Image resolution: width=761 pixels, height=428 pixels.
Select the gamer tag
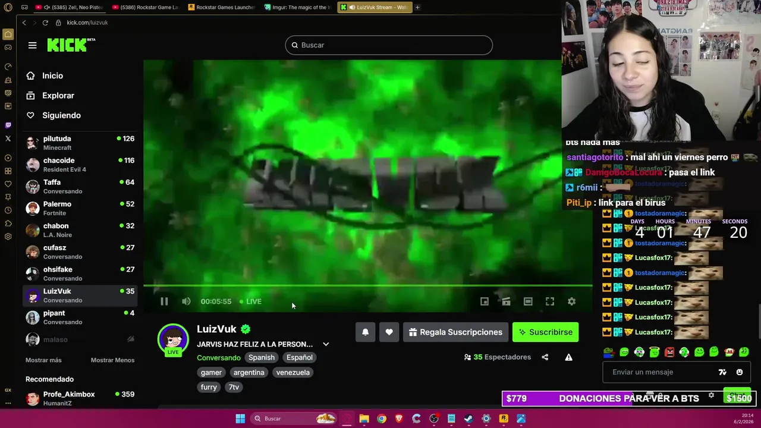[211, 372]
